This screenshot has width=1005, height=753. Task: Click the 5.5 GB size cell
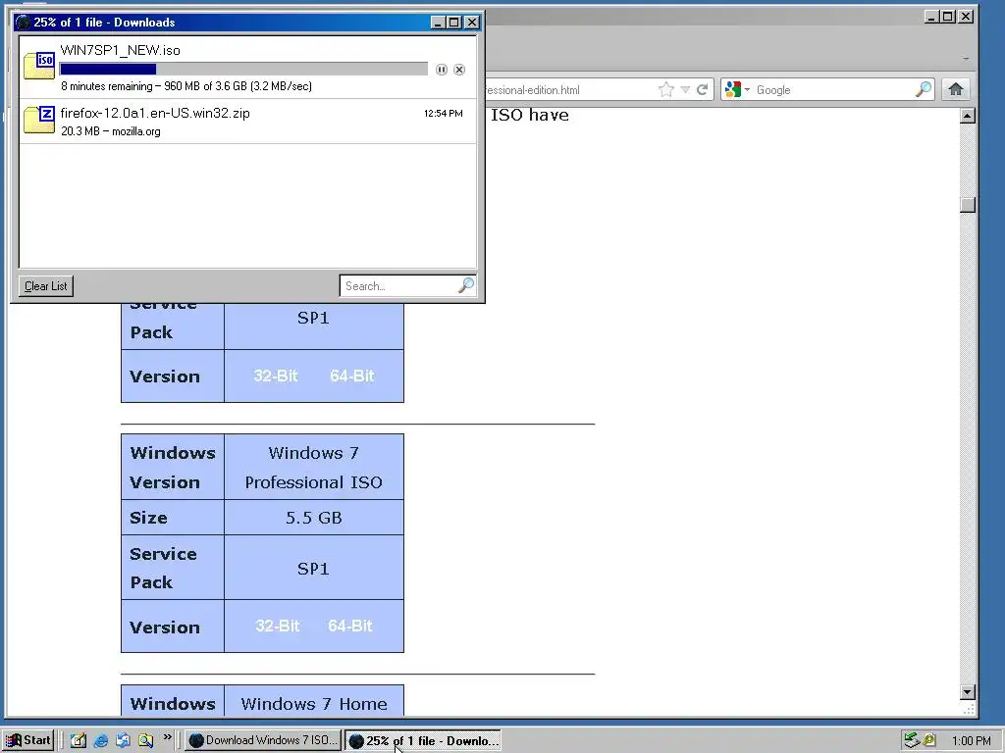click(x=314, y=518)
